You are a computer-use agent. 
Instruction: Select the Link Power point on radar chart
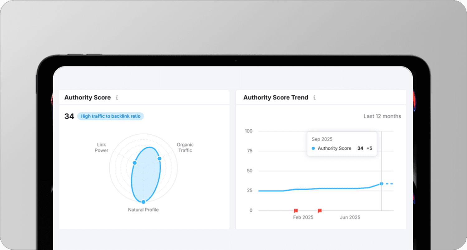coord(135,163)
